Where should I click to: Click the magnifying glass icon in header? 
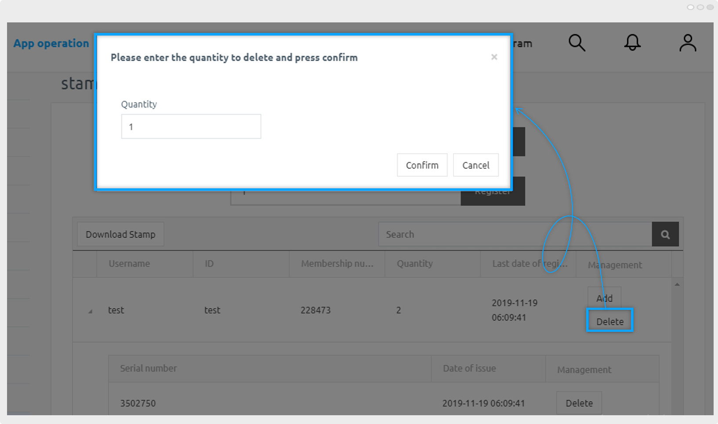tap(577, 43)
